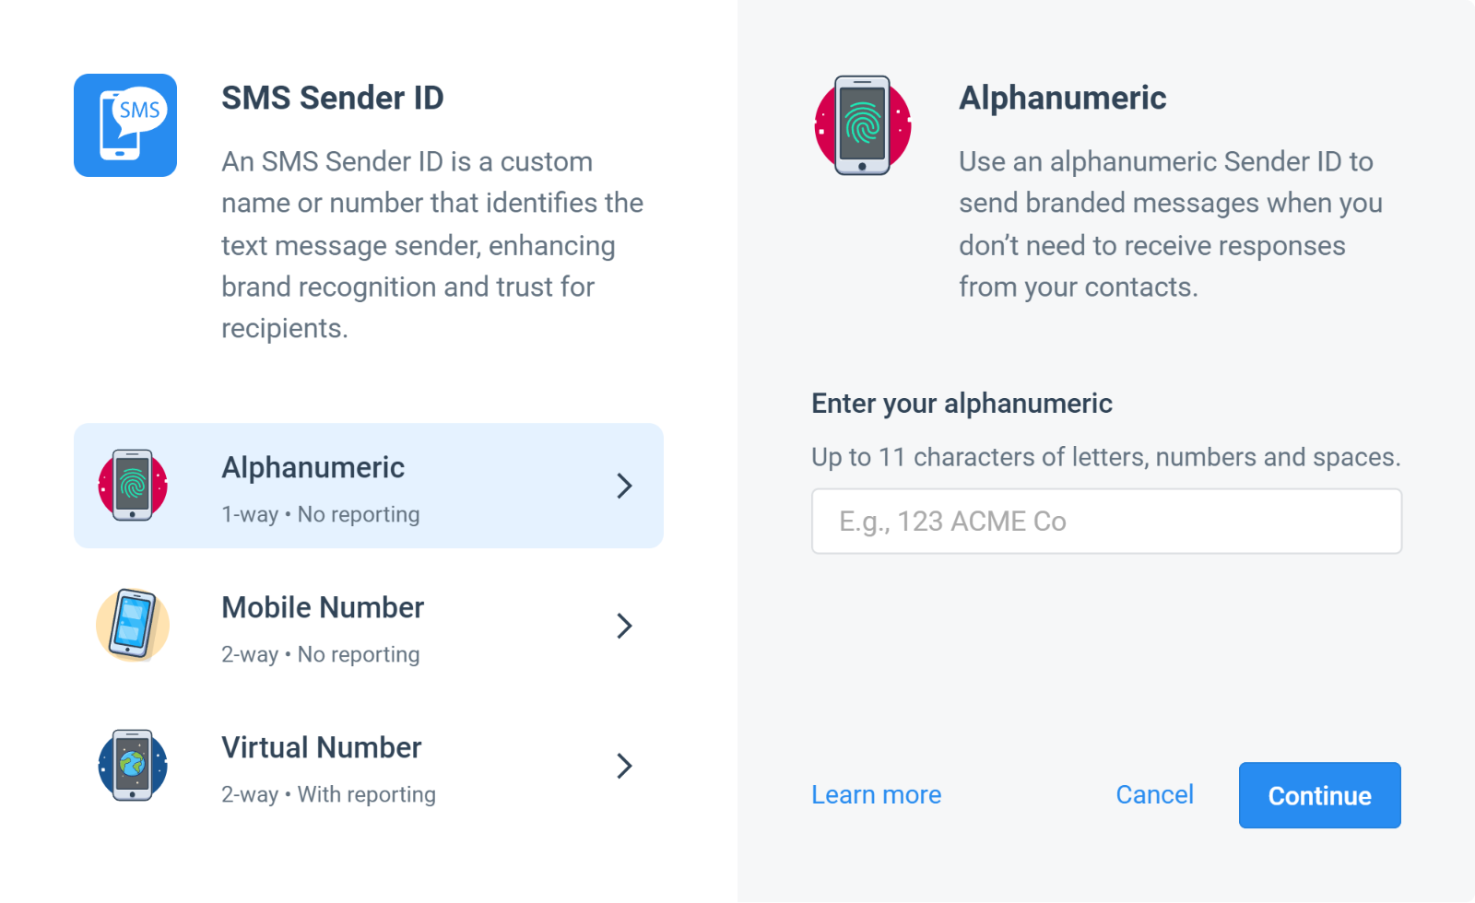This screenshot has height=903, width=1475.
Task: Click the blue SMS speech bubble icon
Action: [125, 125]
